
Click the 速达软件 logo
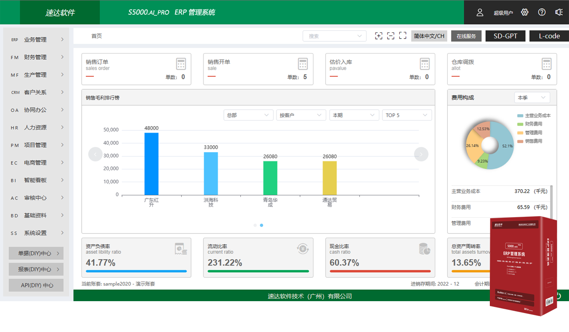click(60, 12)
